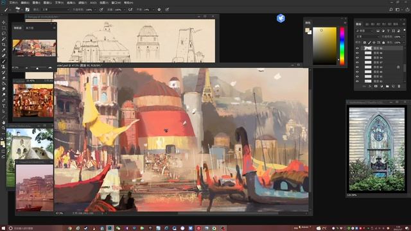This screenshot has height=231, width=411.
Task: Select the History Brush tool
Action: [4, 73]
